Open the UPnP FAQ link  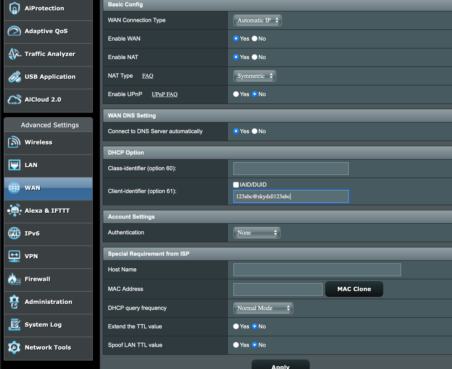[164, 94]
